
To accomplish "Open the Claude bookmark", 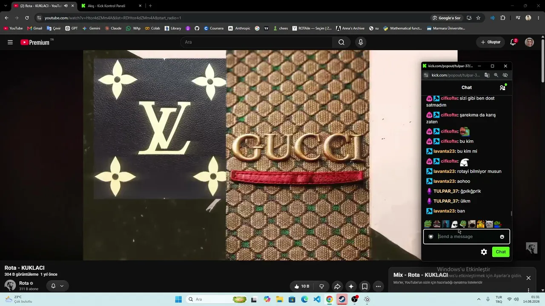I will click(x=113, y=28).
